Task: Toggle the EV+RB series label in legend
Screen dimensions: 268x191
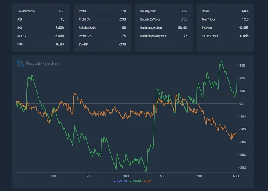Action: click(x=121, y=181)
